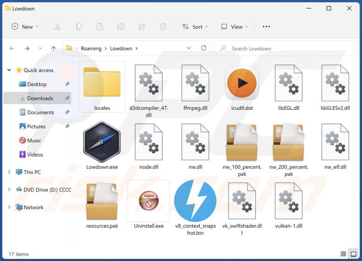Click the Up arrow navigation icon
The image size is (362, 261).
pos(54,49)
